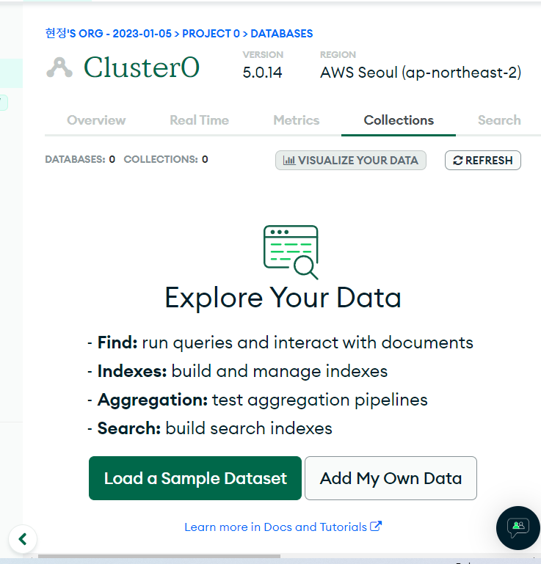Go to the Search tab

pyautogui.click(x=499, y=120)
